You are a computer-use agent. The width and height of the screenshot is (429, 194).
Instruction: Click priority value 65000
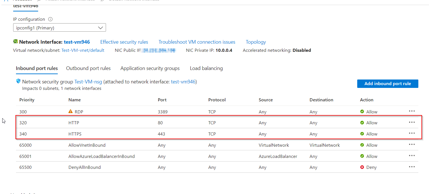point(26,145)
